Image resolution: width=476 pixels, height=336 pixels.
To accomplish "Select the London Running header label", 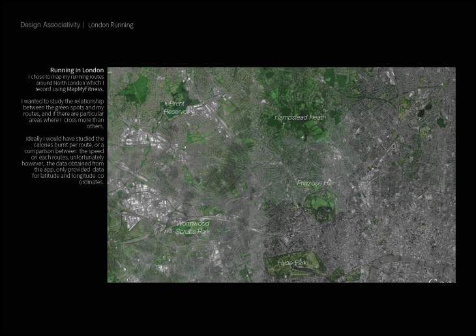I will 111,25.
